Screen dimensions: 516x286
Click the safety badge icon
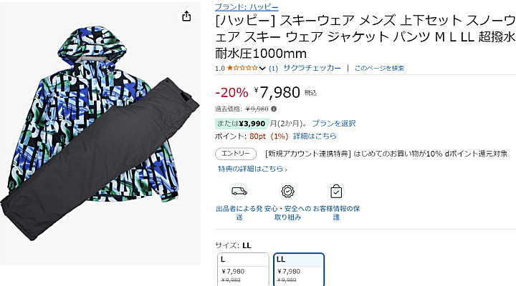tap(287, 191)
